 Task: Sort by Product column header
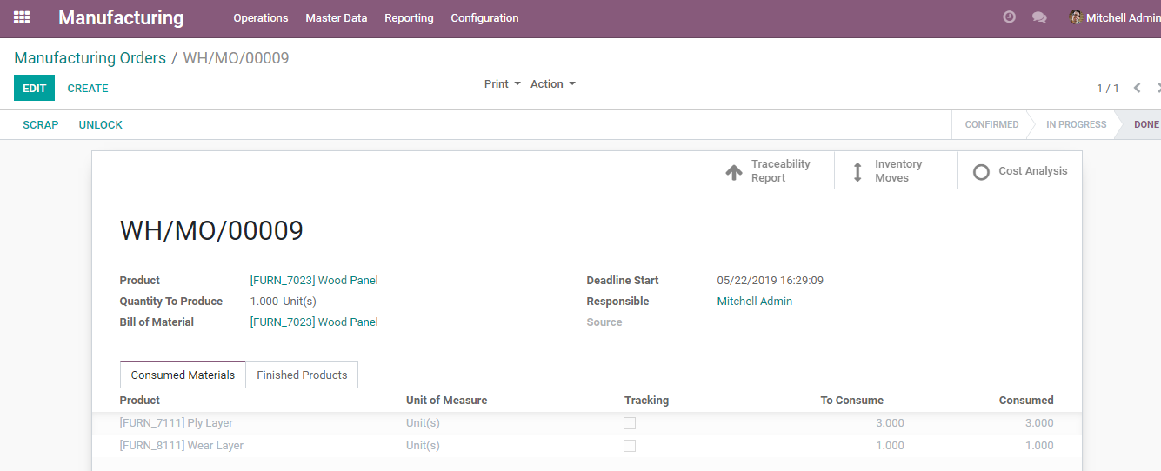click(x=140, y=401)
